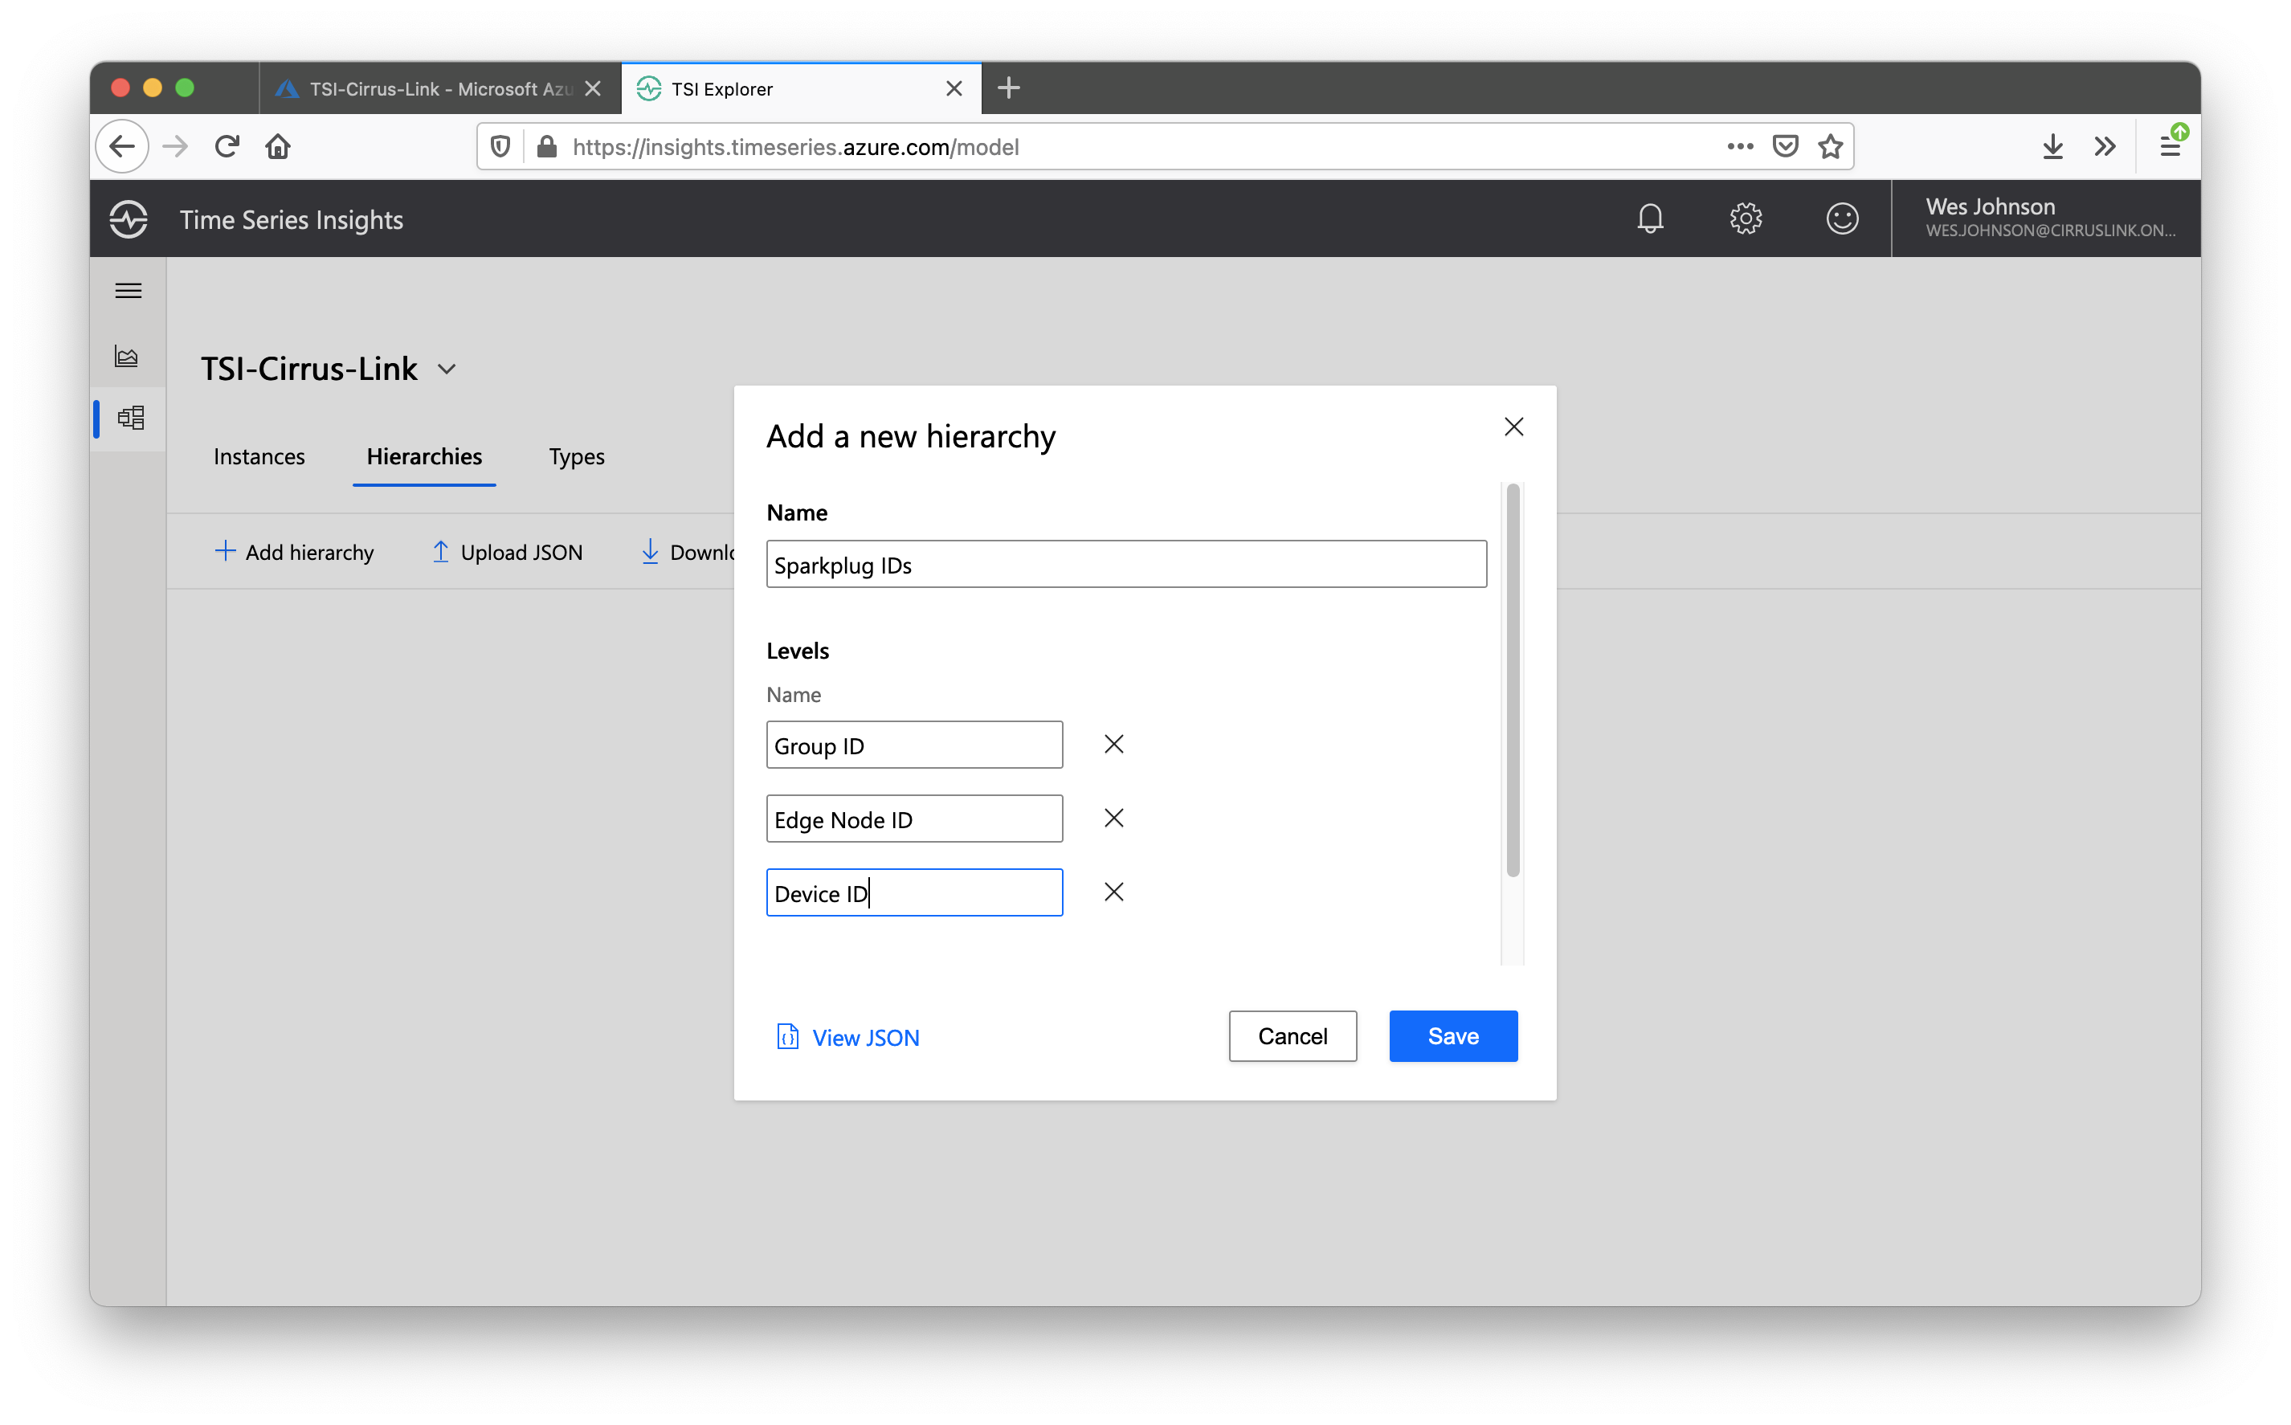The width and height of the screenshot is (2291, 1425).
Task: Open the hamburger navigation menu
Action: (x=129, y=290)
